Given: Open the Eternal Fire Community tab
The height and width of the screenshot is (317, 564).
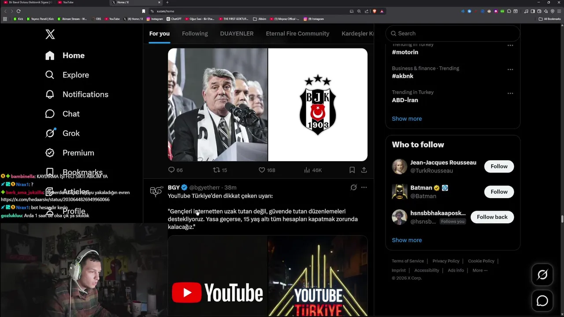Looking at the screenshot, I should tap(297, 33).
